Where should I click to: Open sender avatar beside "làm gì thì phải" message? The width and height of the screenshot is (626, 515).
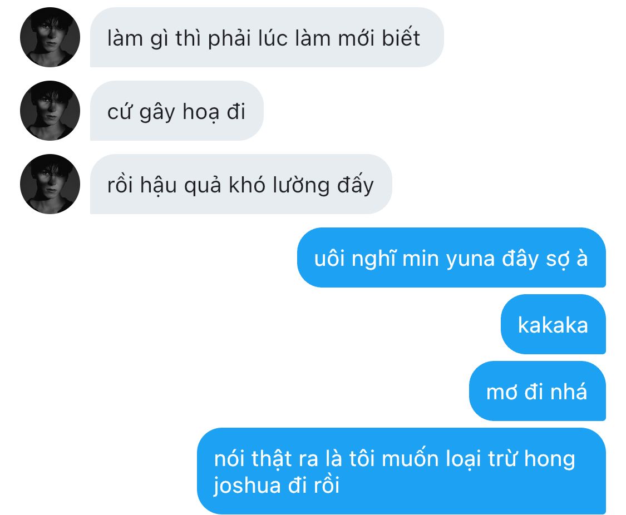click(x=50, y=37)
